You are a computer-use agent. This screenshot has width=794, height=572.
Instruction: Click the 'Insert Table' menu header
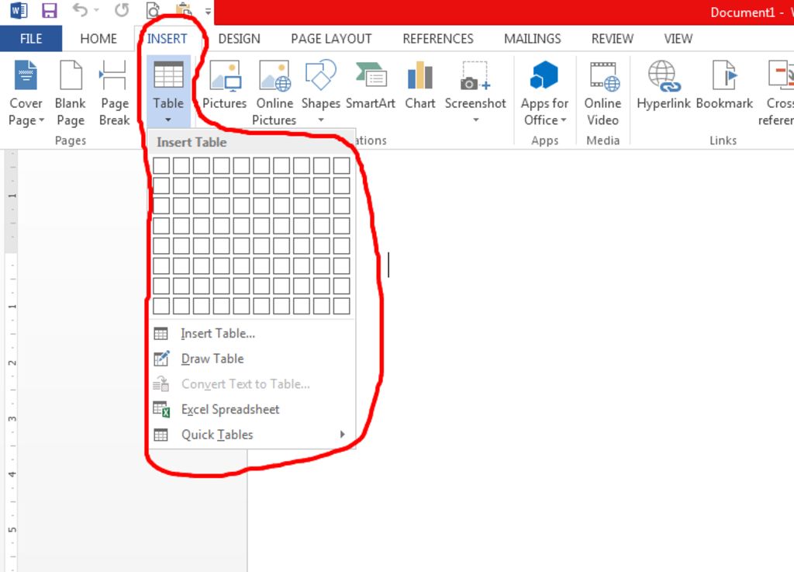pos(192,142)
